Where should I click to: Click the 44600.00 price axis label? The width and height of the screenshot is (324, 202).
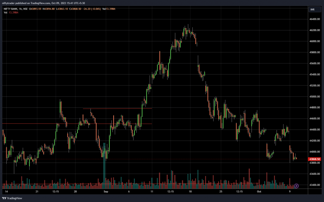click(315, 118)
